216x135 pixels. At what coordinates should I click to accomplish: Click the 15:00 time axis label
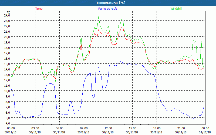click(132, 129)
